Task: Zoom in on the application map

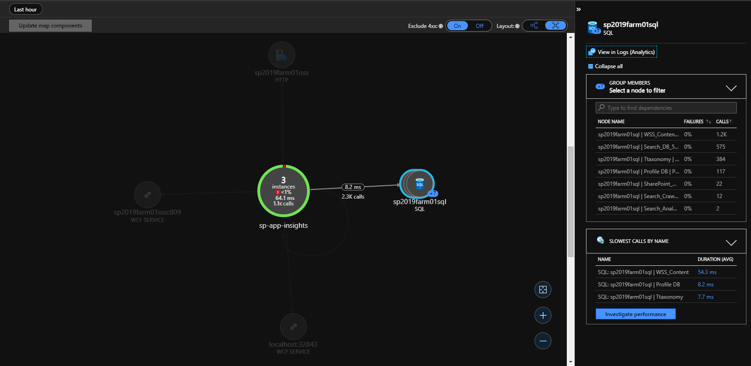Action: pyautogui.click(x=543, y=315)
